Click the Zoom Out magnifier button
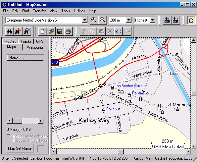Viewport: 197px width, 162px height. coord(103,20)
